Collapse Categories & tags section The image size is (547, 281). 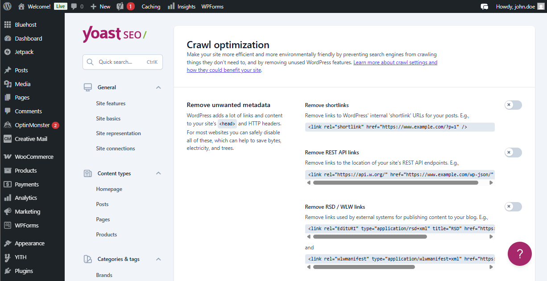(158, 259)
